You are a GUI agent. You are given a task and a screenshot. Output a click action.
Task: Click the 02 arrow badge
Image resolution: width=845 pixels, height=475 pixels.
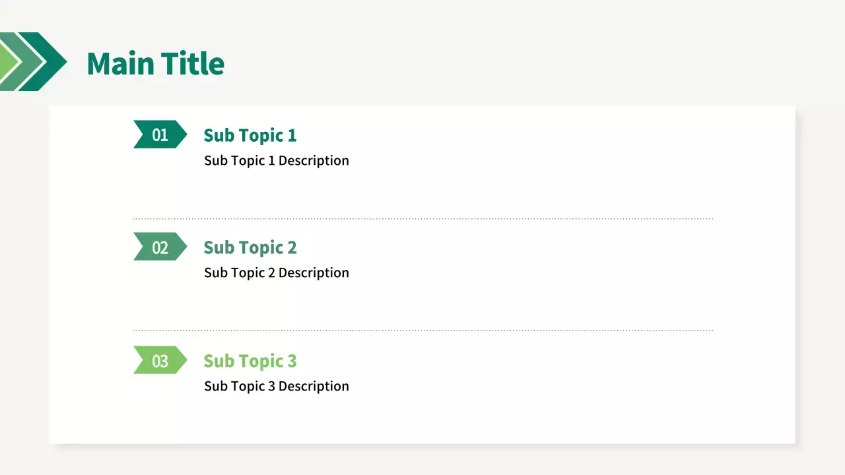pyautogui.click(x=160, y=247)
